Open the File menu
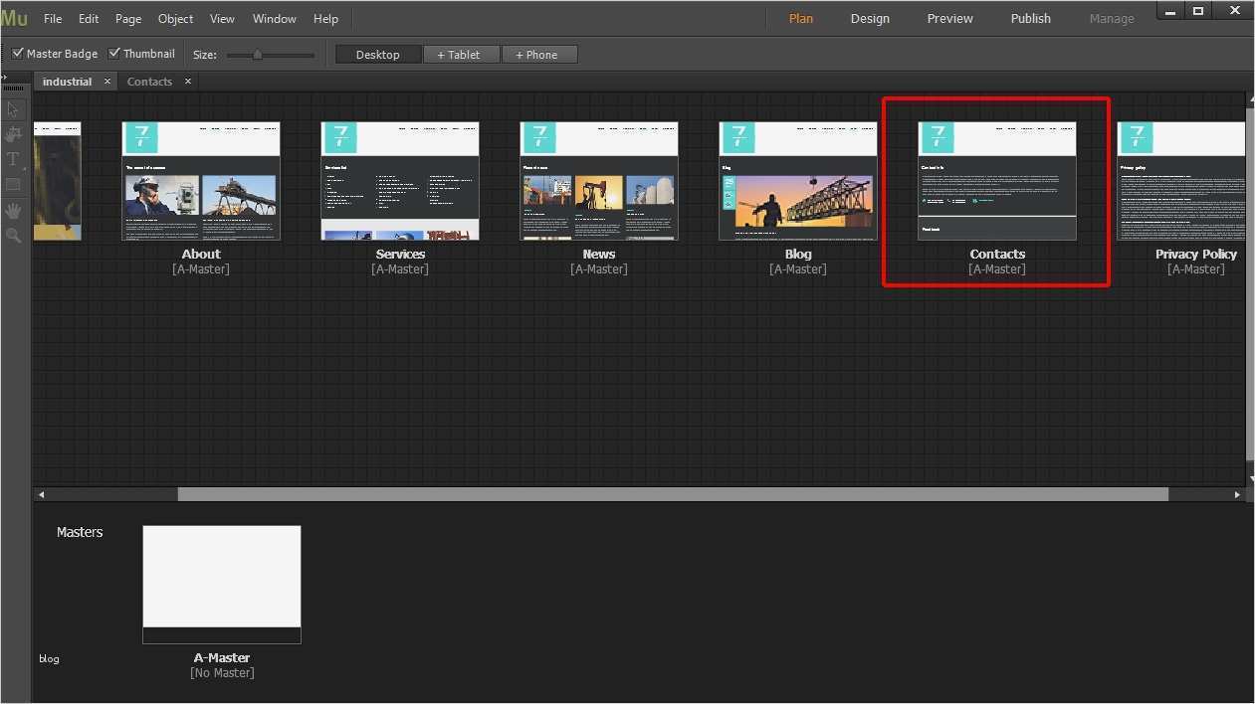The height and width of the screenshot is (704, 1255). (x=53, y=19)
